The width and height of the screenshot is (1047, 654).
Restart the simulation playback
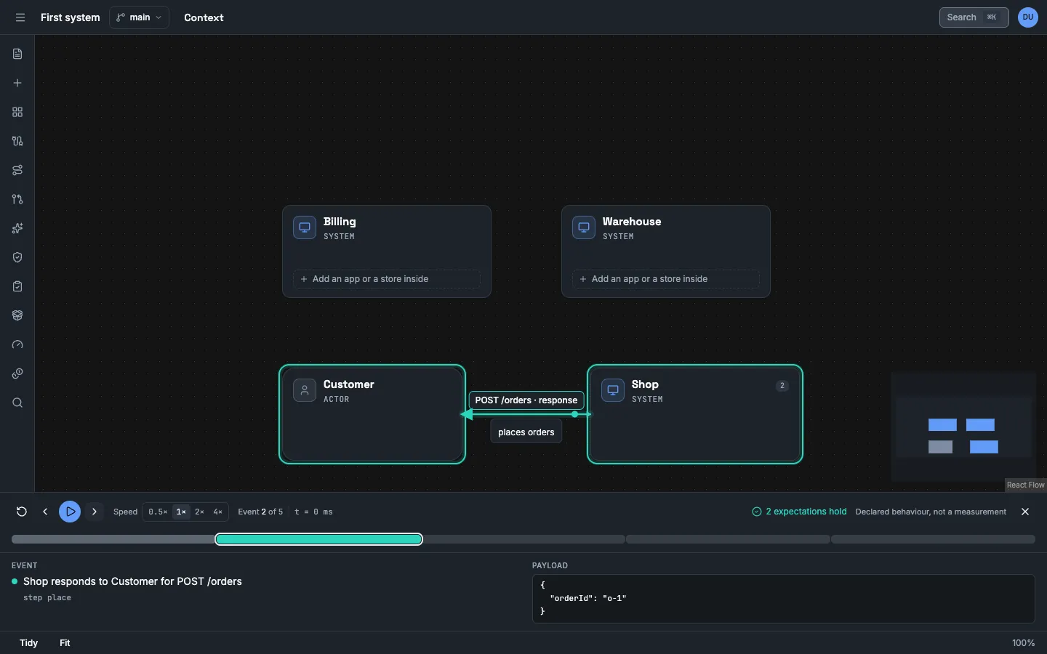[22, 512]
